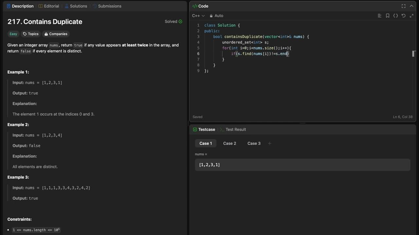
Task: Maximize the Code panel with the fullscreen icon
Action: click(x=404, y=6)
